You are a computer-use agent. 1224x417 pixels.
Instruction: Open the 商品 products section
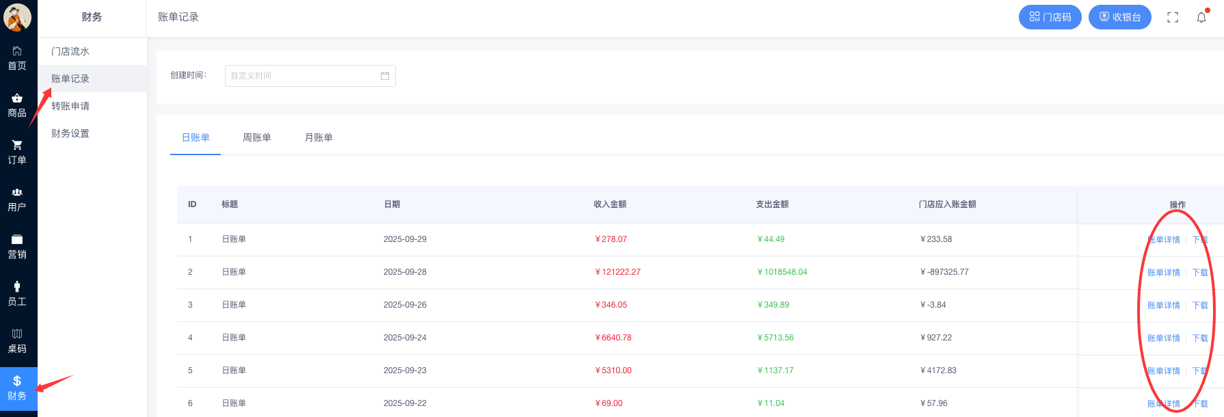click(17, 105)
